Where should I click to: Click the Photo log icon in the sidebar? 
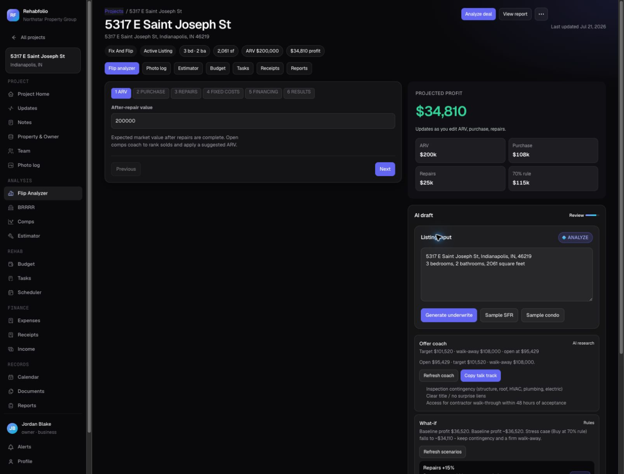[x=11, y=165]
